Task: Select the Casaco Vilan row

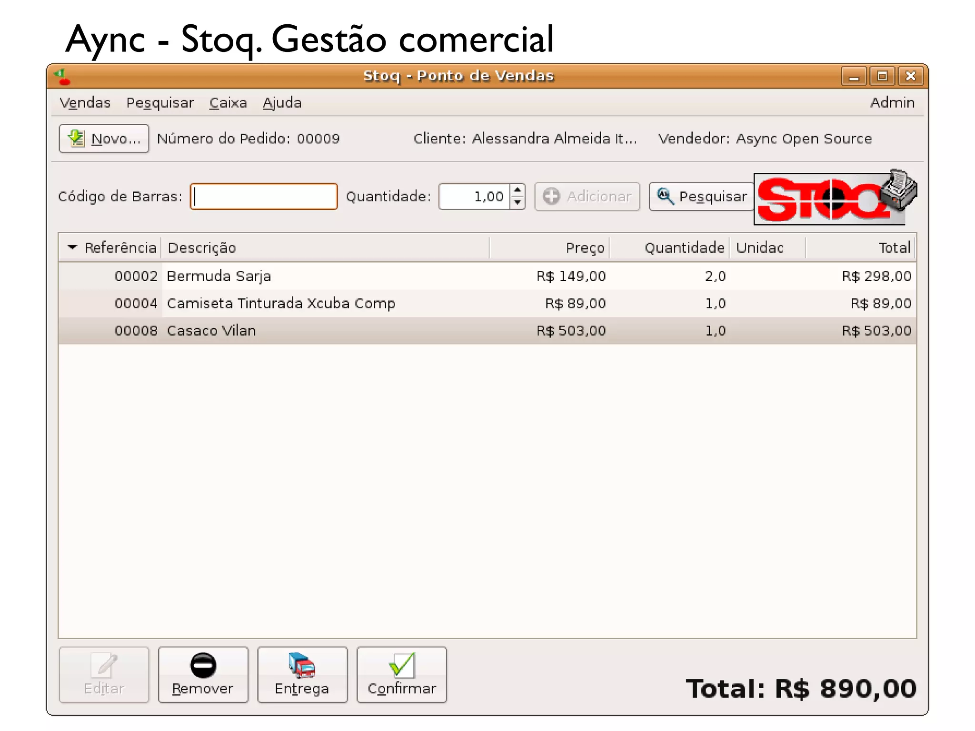Action: [x=487, y=330]
